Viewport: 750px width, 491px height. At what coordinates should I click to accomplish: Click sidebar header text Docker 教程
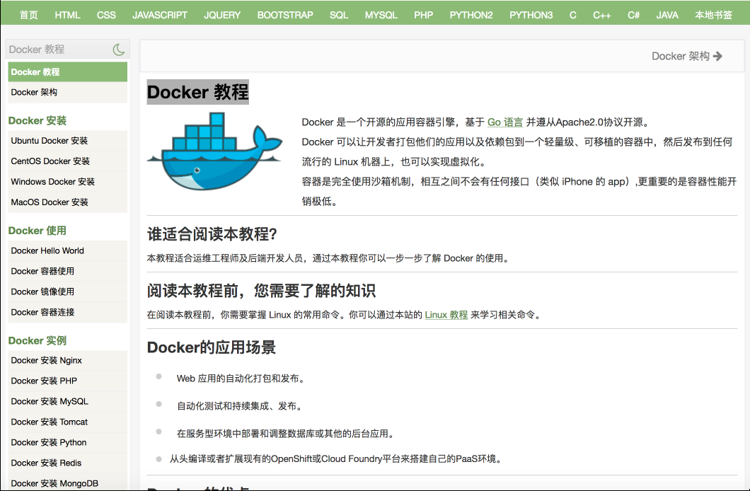pyautogui.click(x=36, y=50)
